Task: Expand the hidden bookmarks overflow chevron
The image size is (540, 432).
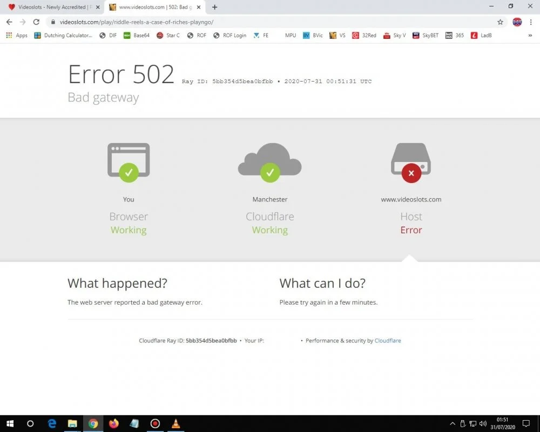Action: (530, 35)
